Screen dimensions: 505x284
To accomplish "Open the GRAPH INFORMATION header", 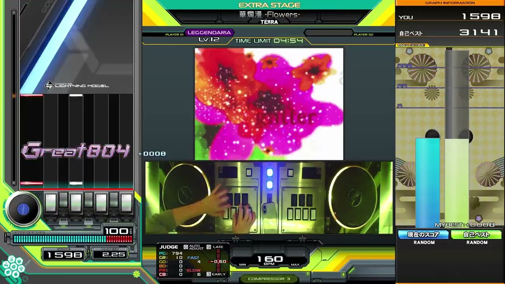I will [x=450, y=3].
